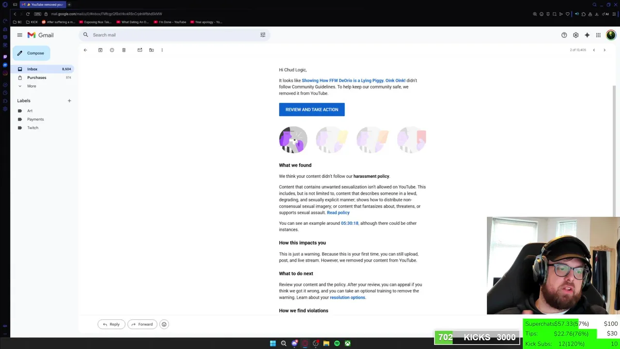Screen dimensions: 620x349
Task: Open removed video title link
Action: point(354,80)
